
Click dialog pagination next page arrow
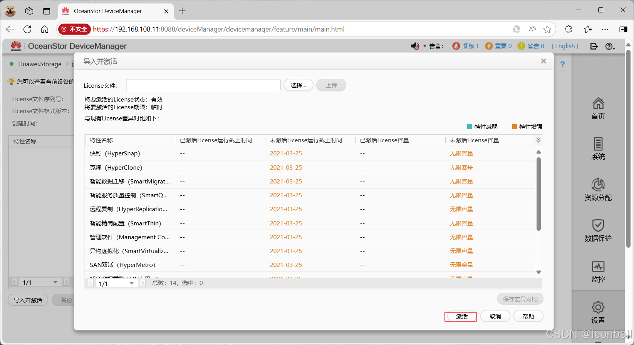(143, 283)
